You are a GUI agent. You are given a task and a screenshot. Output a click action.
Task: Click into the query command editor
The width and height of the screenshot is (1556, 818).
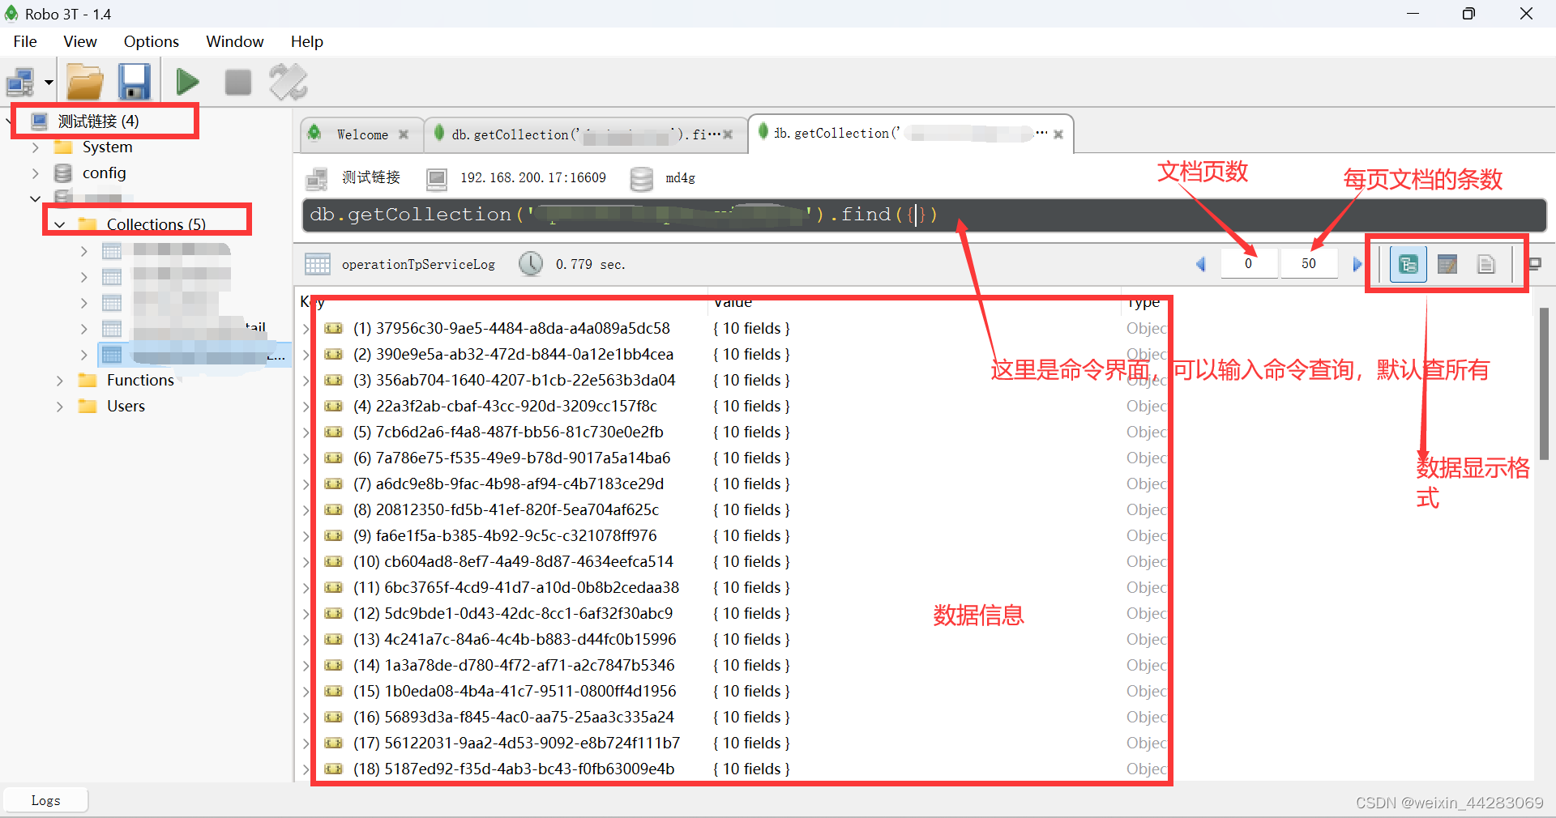coord(924,215)
